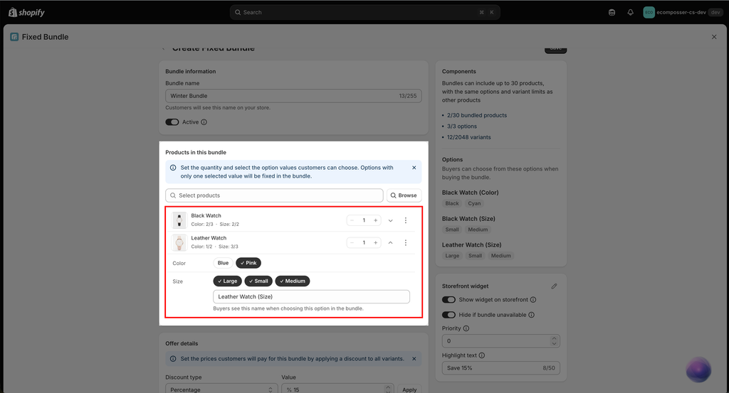The height and width of the screenshot is (393, 729).
Task: Open the Discount type dropdown
Action: pyautogui.click(x=221, y=389)
